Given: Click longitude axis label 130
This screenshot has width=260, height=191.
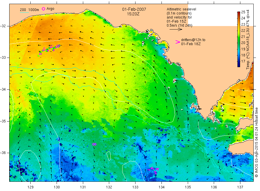Looking at the screenshot, I should (57, 187).
